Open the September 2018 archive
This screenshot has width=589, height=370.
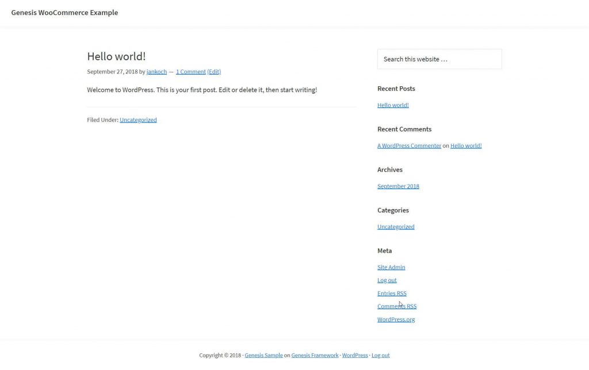[398, 186]
